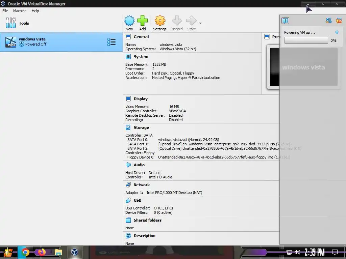Click the Boot Order value text
The width and height of the screenshot is (346, 259).
173,73
